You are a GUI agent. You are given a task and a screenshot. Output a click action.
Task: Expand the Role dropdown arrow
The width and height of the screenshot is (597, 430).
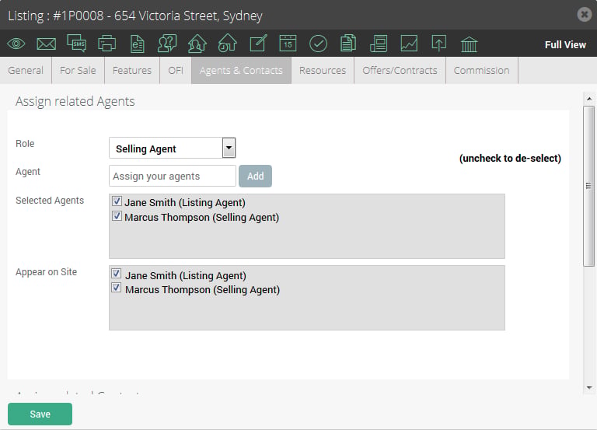point(229,148)
